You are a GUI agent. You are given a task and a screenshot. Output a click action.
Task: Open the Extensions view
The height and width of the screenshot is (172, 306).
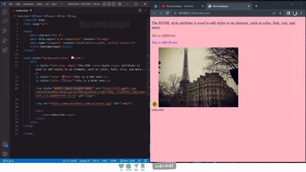(5, 50)
